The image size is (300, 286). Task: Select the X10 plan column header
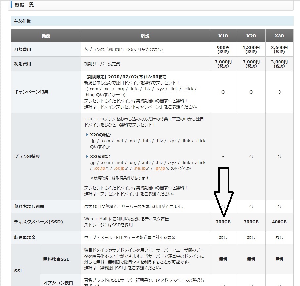[223, 36]
